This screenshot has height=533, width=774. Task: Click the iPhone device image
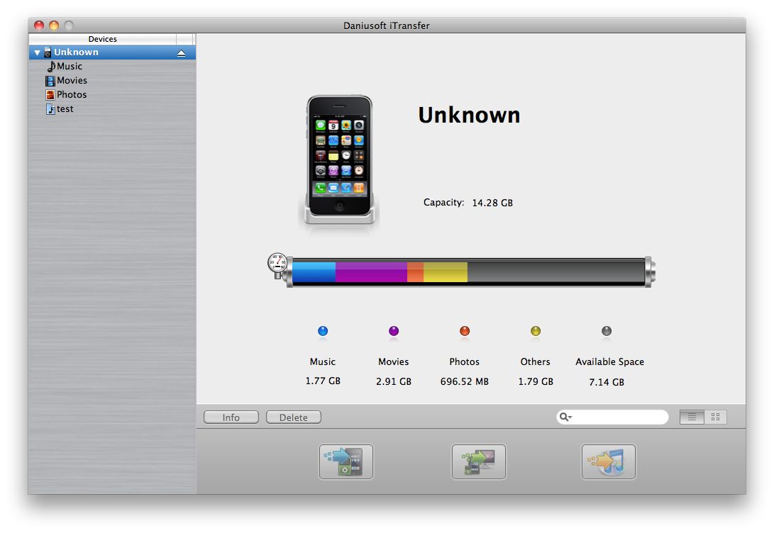[x=339, y=160]
